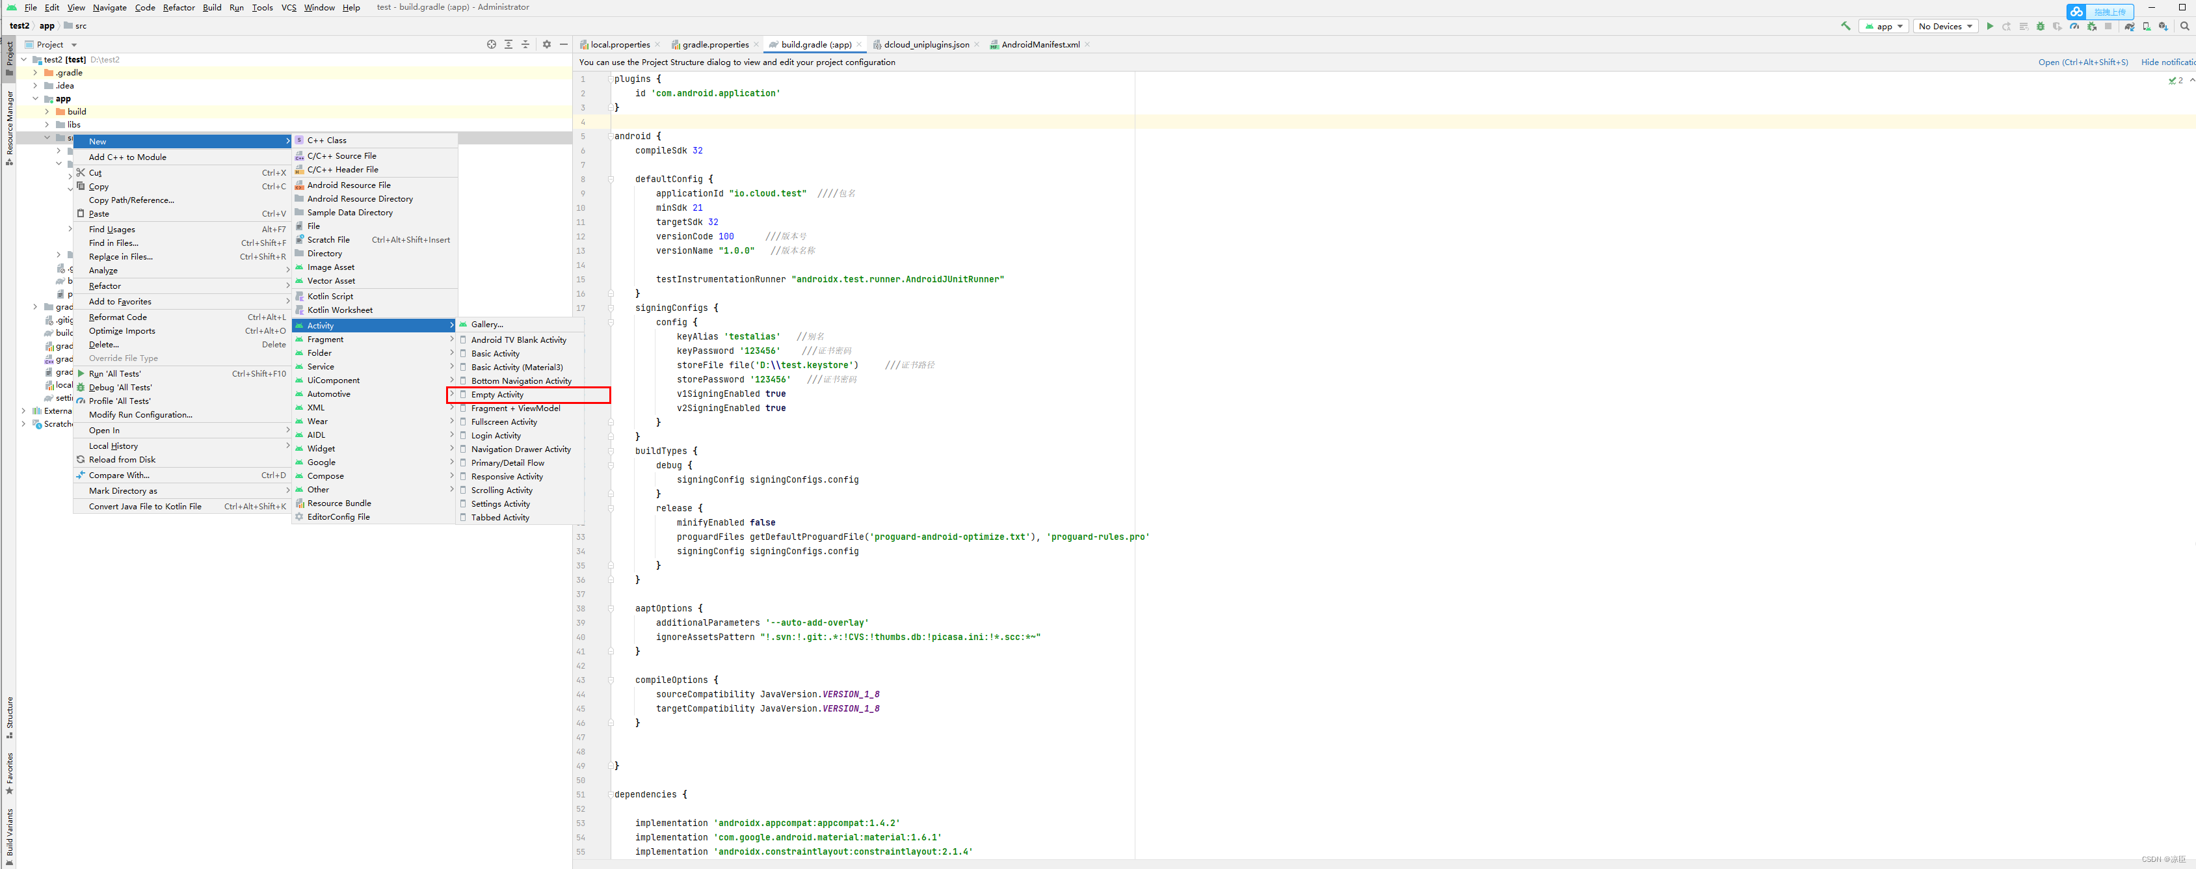Open Project panel gear options
Viewport: 2196px width, 869px height.
(x=548, y=44)
